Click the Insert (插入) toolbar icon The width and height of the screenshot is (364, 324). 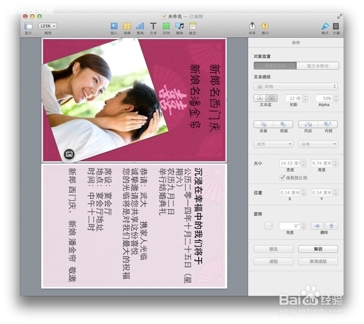click(114, 26)
